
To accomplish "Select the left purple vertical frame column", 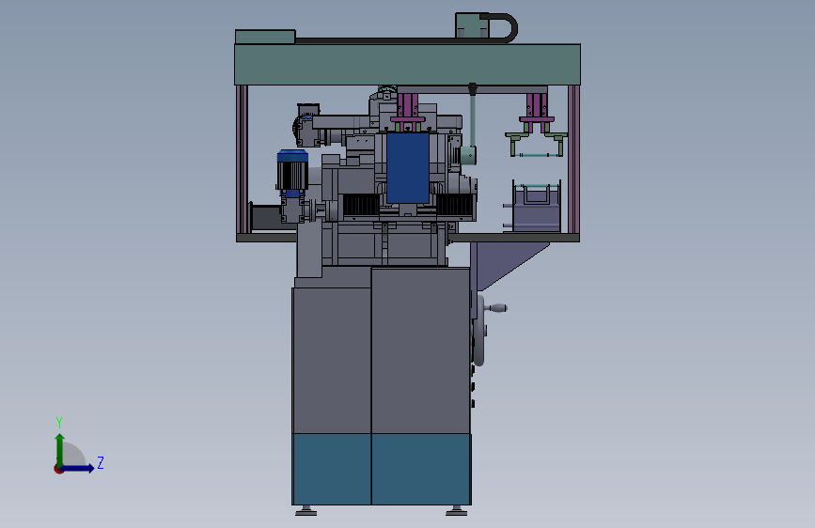I will [242, 159].
